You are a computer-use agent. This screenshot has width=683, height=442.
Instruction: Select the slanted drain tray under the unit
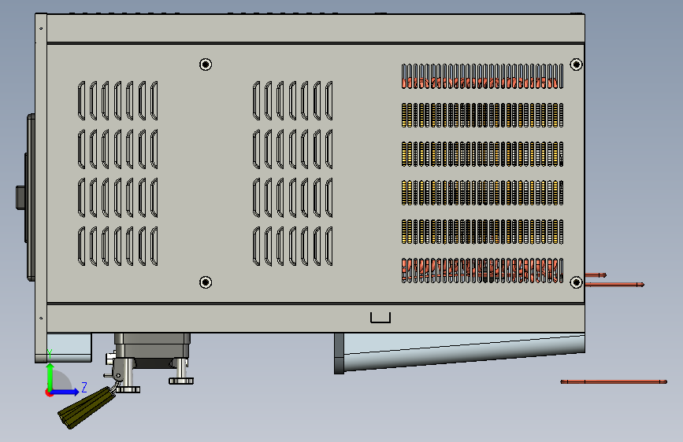pos(459,352)
